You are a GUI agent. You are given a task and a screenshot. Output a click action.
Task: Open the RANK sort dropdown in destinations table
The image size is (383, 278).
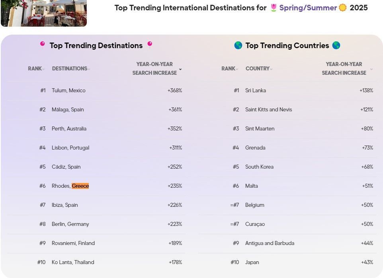click(x=43, y=68)
